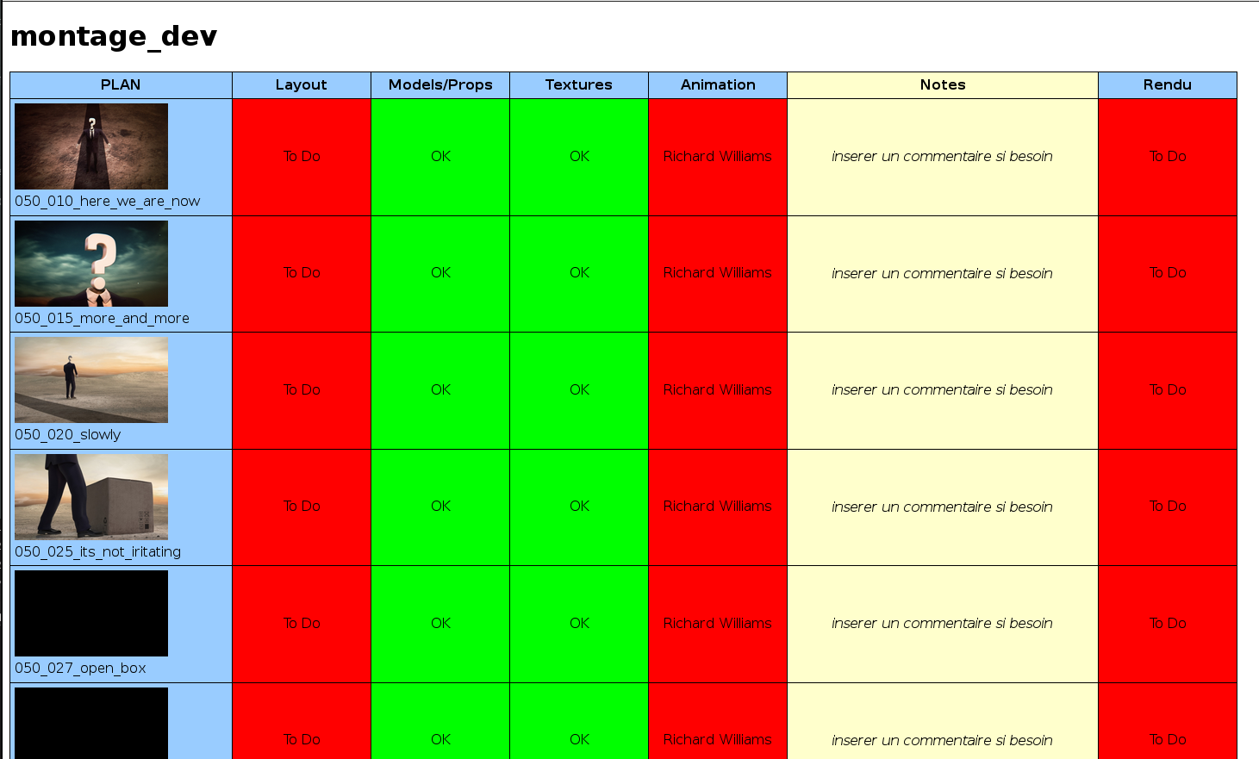Click Rendu To Do for 050_027_open_box

(1168, 624)
